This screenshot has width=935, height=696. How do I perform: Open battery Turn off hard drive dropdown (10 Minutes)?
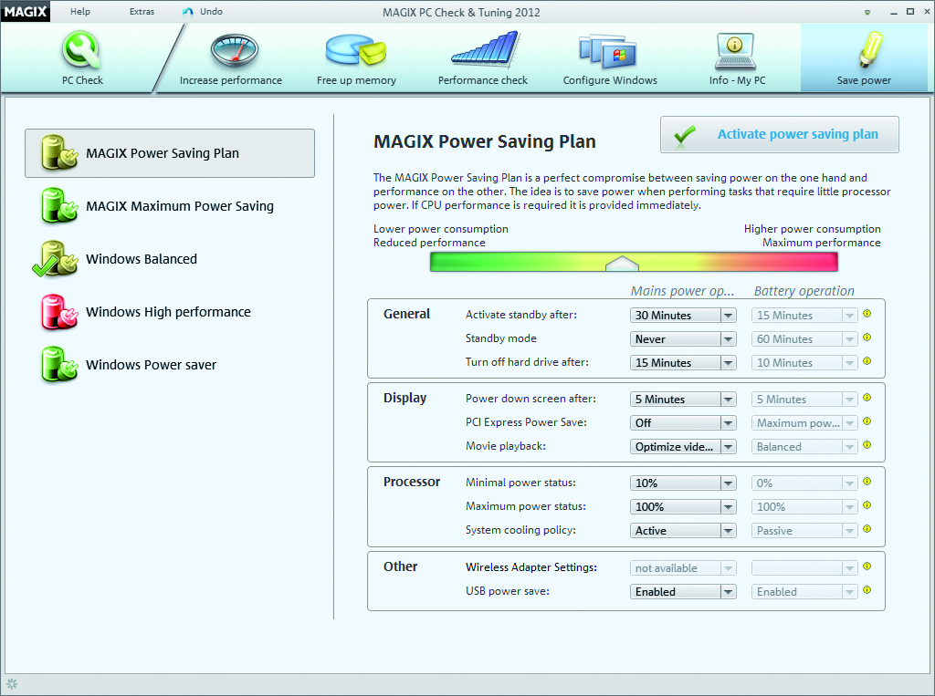click(x=804, y=363)
